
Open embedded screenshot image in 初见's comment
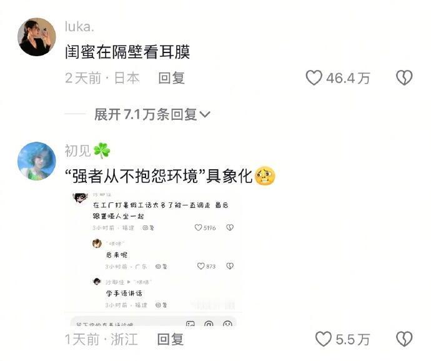154,259
